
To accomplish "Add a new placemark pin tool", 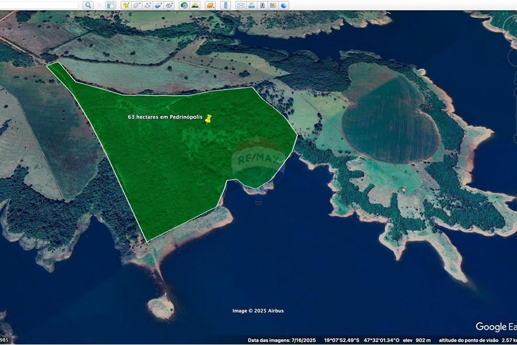I will pos(126,5).
